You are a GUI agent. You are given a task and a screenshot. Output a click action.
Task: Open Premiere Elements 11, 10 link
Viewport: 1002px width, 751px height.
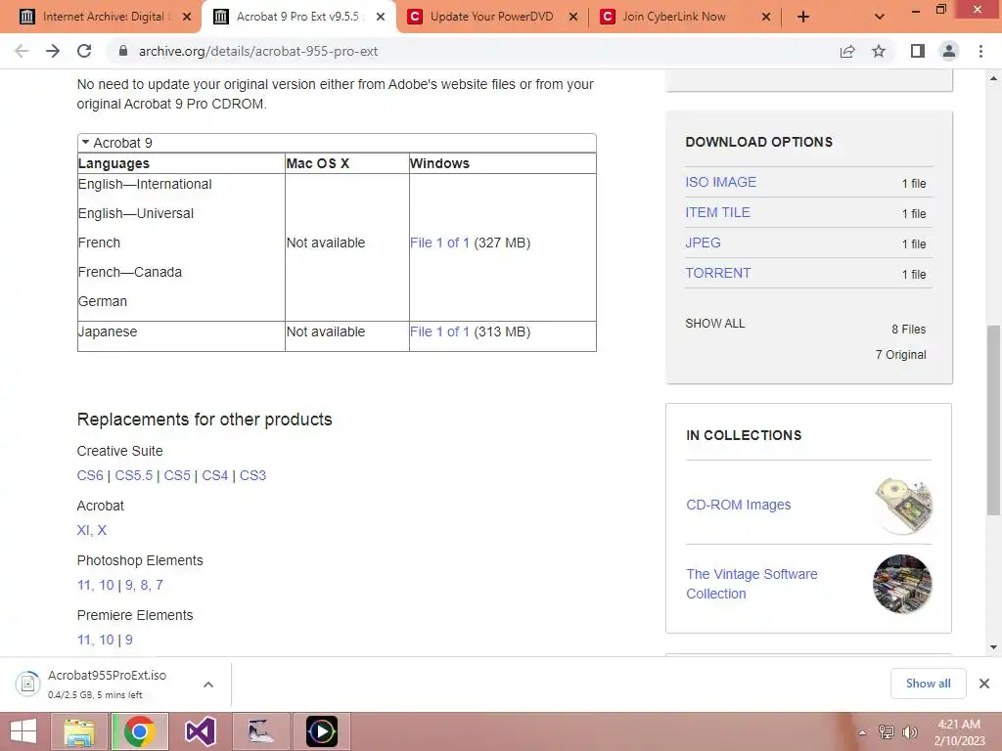click(95, 640)
